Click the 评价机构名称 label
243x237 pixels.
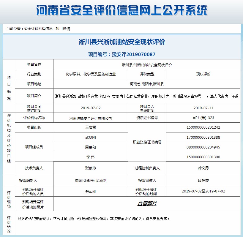(x=34, y=118)
